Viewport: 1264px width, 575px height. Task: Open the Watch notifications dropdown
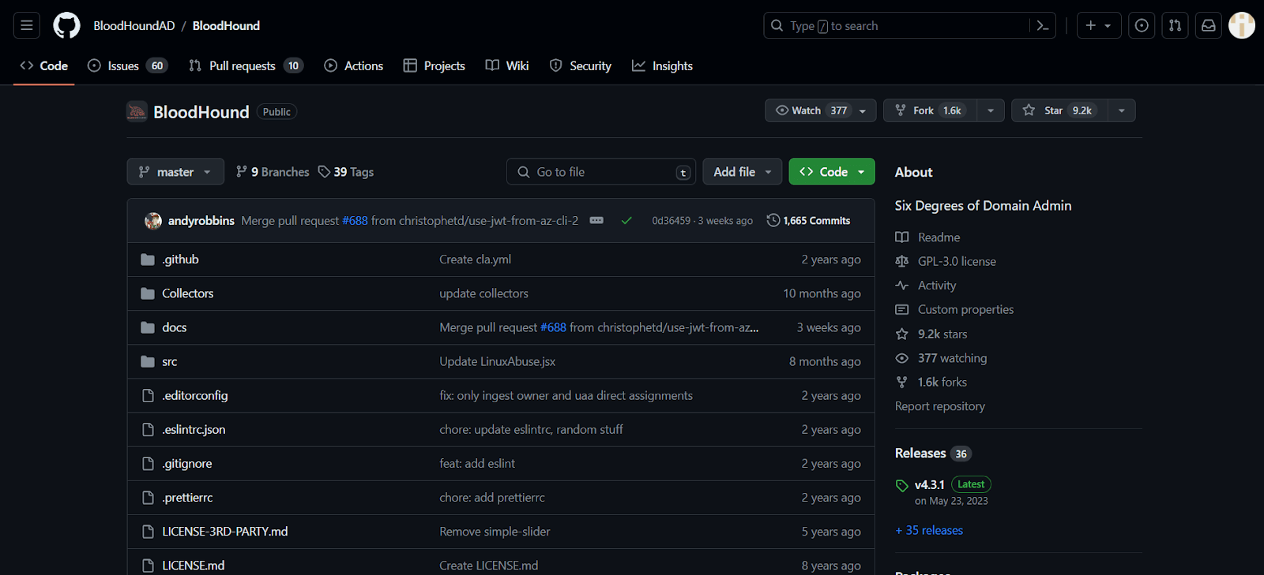(x=820, y=110)
